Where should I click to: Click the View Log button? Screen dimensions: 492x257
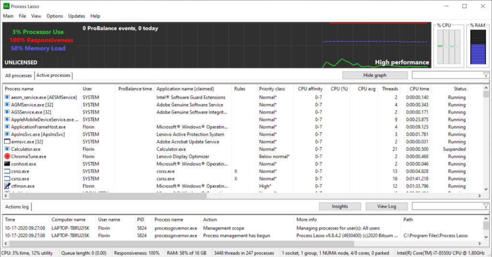[387, 207]
